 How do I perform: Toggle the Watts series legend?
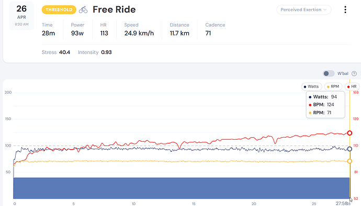[311, 87]
